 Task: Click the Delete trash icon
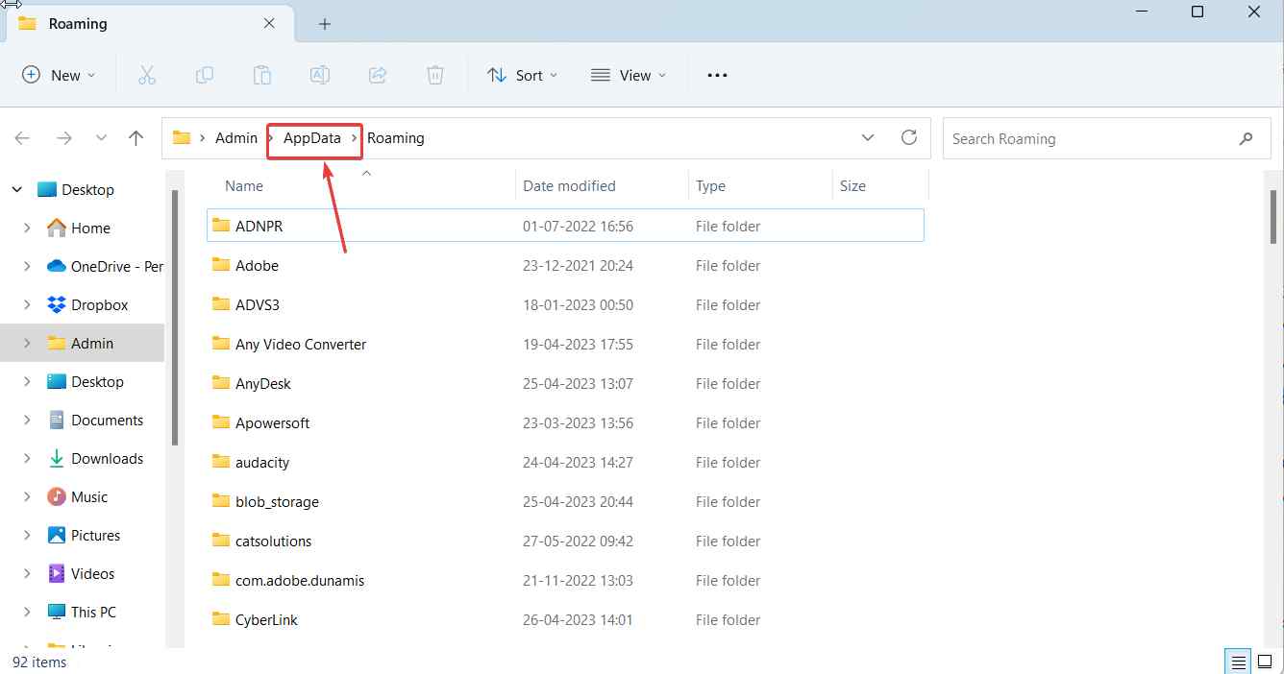point(435,75)
